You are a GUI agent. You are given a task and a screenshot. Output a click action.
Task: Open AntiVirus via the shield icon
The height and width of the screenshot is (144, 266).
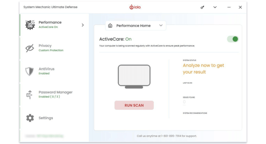pyautogui.click(x=30, y=71)
